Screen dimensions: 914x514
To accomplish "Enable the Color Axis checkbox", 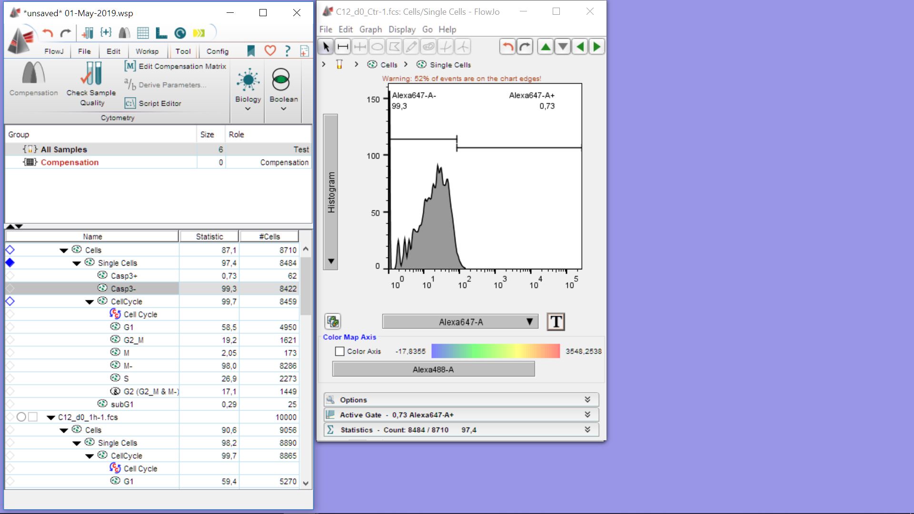I will [x=340, y=351].
